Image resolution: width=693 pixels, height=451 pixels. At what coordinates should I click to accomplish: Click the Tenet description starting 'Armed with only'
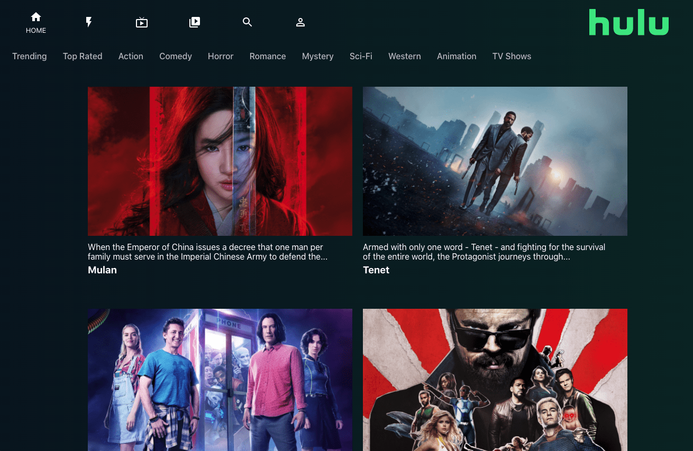coord(484,252)
